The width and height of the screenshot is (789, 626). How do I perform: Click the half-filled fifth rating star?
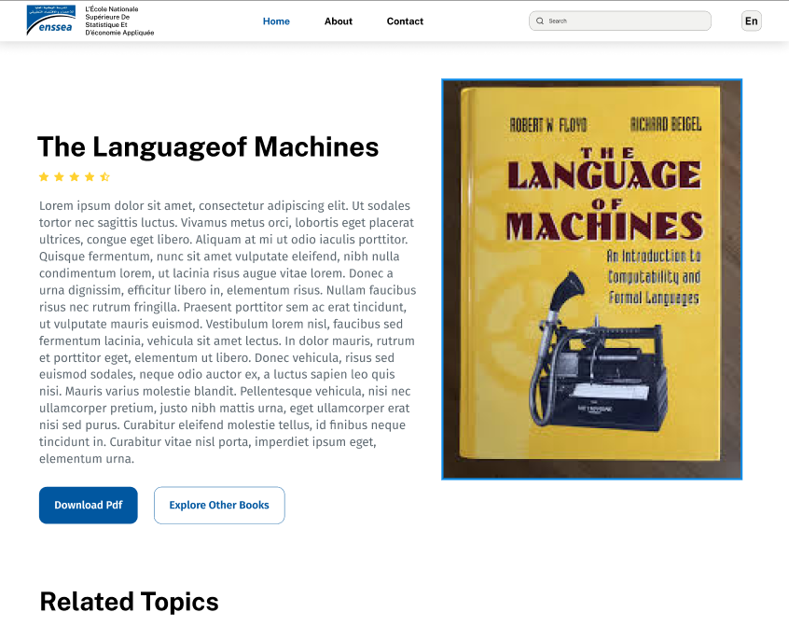coord(104,176)
